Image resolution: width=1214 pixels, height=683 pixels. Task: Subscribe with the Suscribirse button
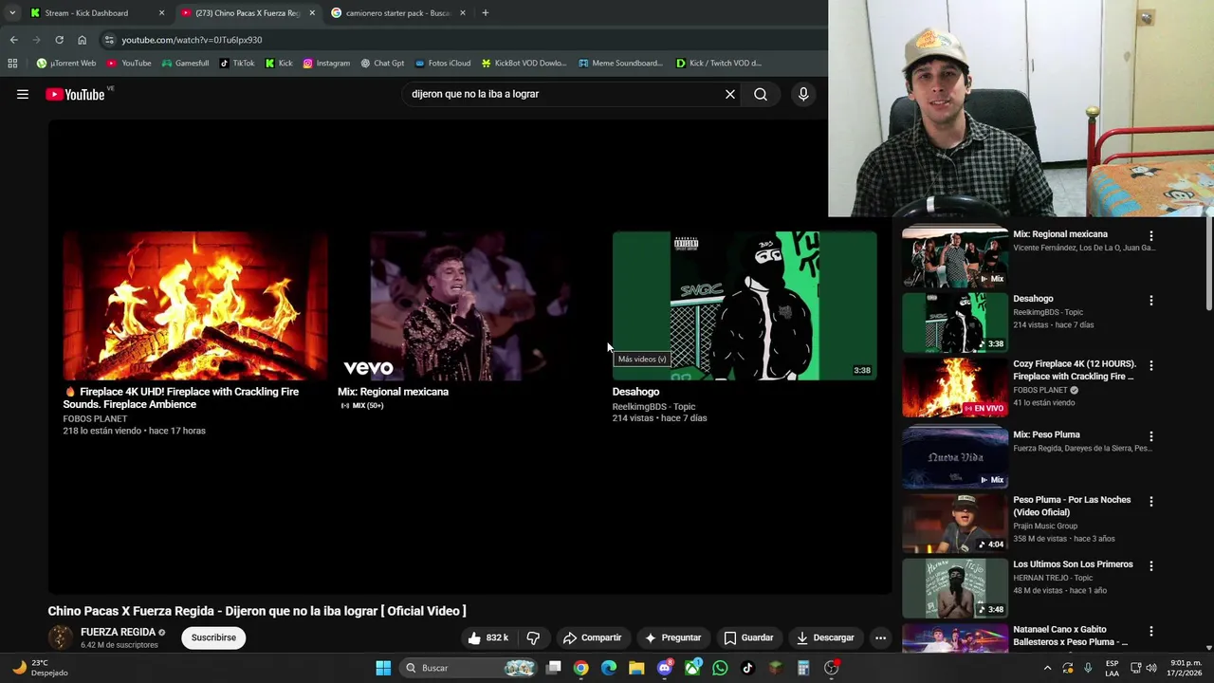point(213,637)
